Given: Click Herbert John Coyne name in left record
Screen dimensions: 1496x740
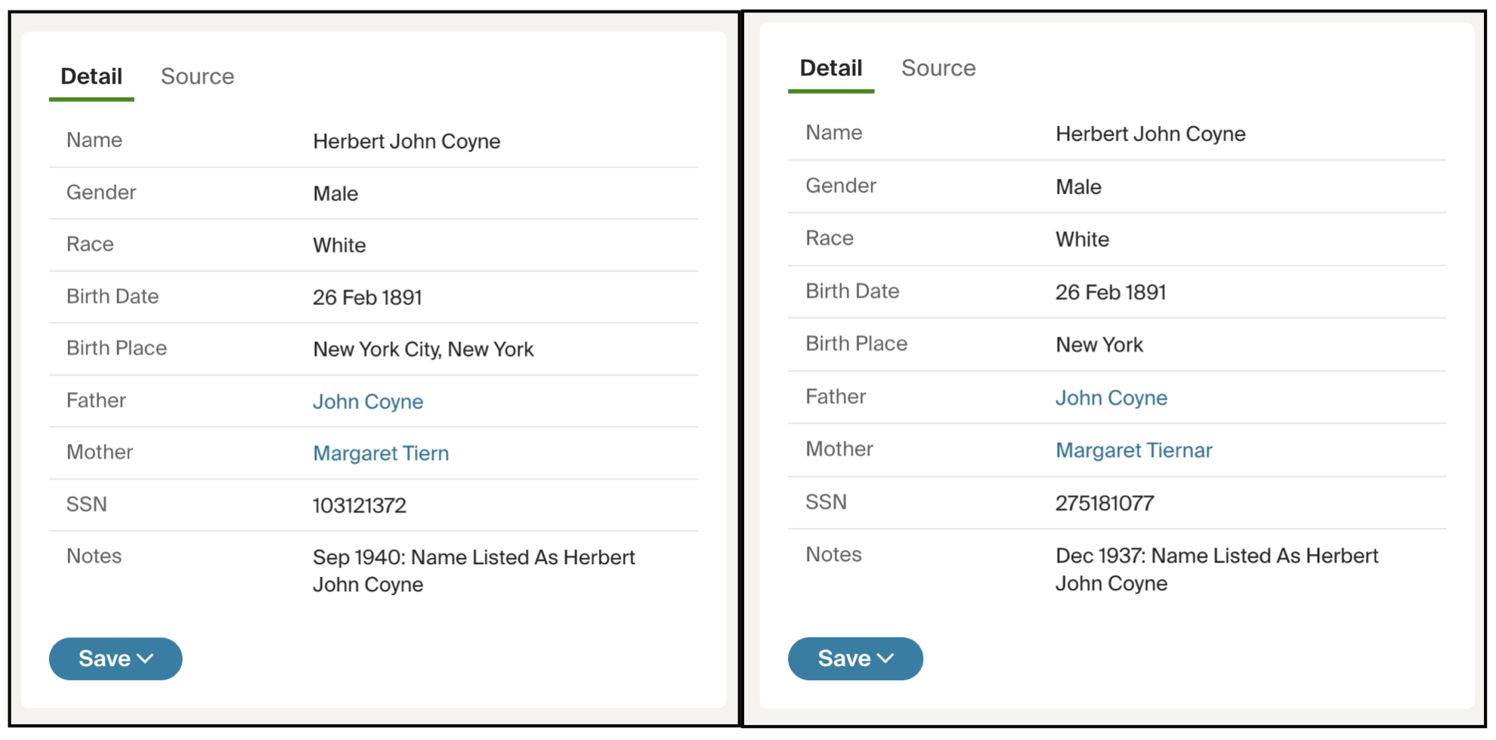Looking at the screenshot, I should [x=406, y=141].
